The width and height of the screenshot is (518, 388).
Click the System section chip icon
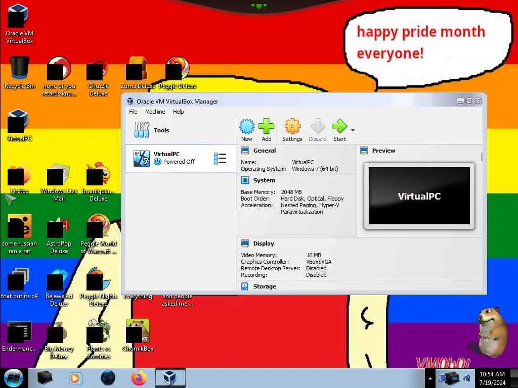click(x=245, y=180)
